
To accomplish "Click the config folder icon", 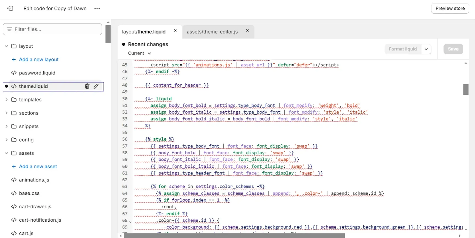I will (14, 140).
